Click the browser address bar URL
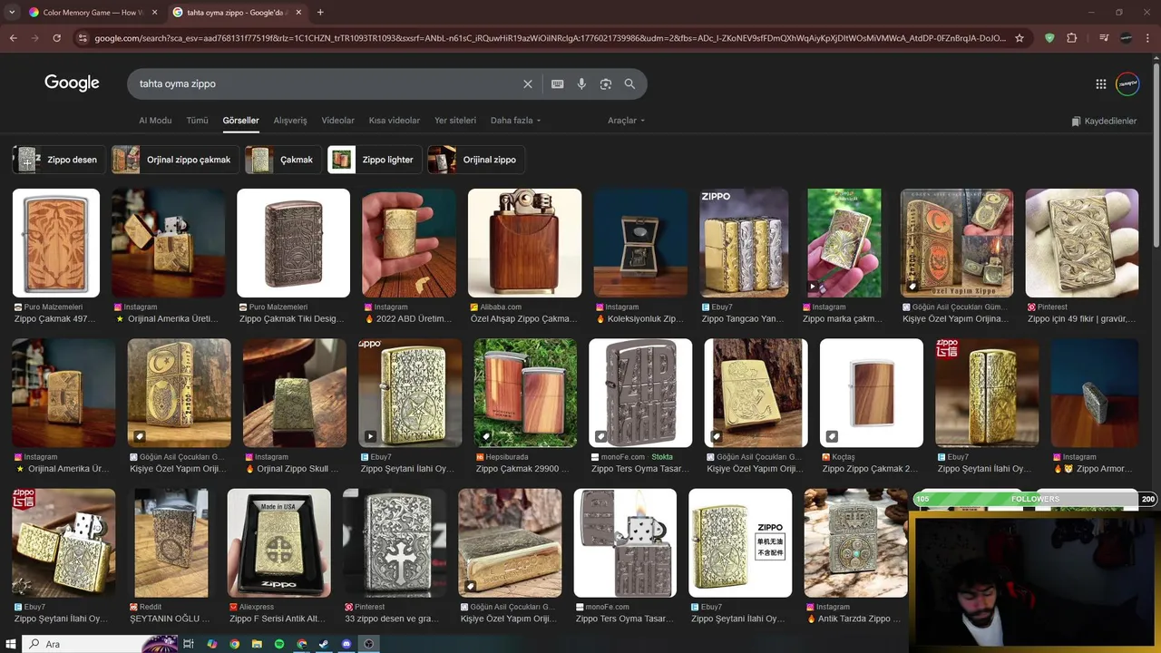The image size is (1161, 653). [549, 38]
